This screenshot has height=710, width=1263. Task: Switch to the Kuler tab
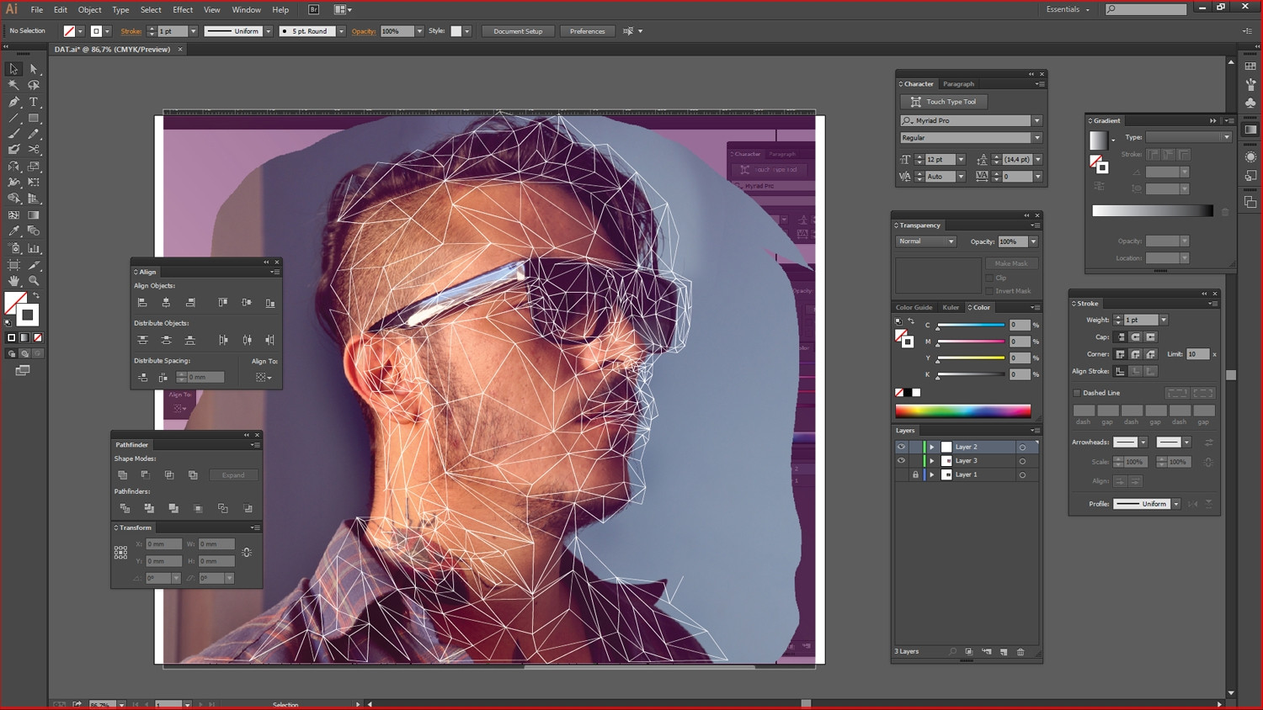[951, 307]
